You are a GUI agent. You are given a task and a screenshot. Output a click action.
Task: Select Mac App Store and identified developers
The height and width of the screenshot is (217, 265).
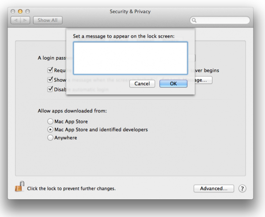(50, 129)
